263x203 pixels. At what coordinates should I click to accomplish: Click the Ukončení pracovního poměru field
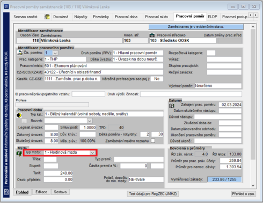click(230, 135)
